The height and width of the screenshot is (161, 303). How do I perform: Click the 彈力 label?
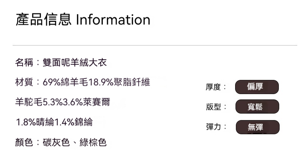[x=213, y=127]
